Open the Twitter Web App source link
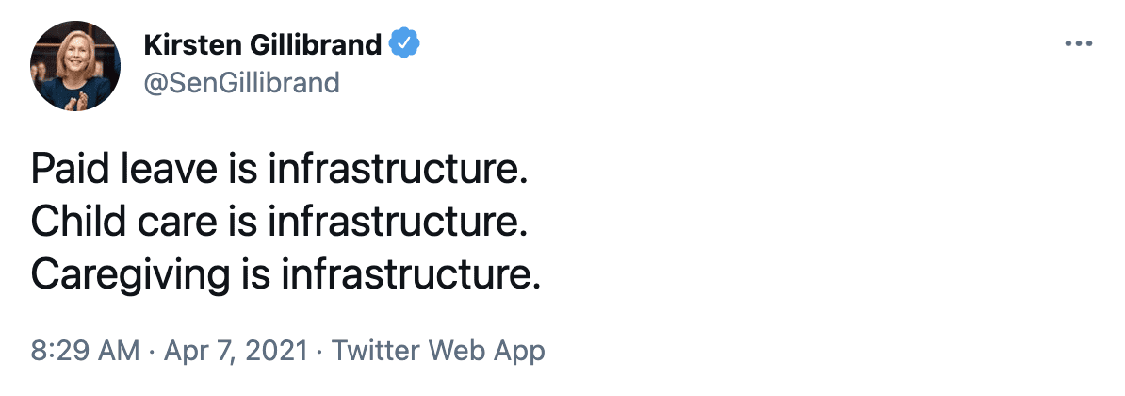This screenshot has height=396, width=1125. point(438,351)
